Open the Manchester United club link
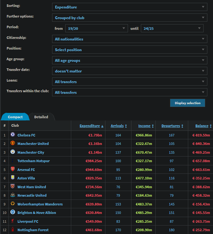Image resolution: width=213 pixels, height=234 pixels. pos(33,144)
